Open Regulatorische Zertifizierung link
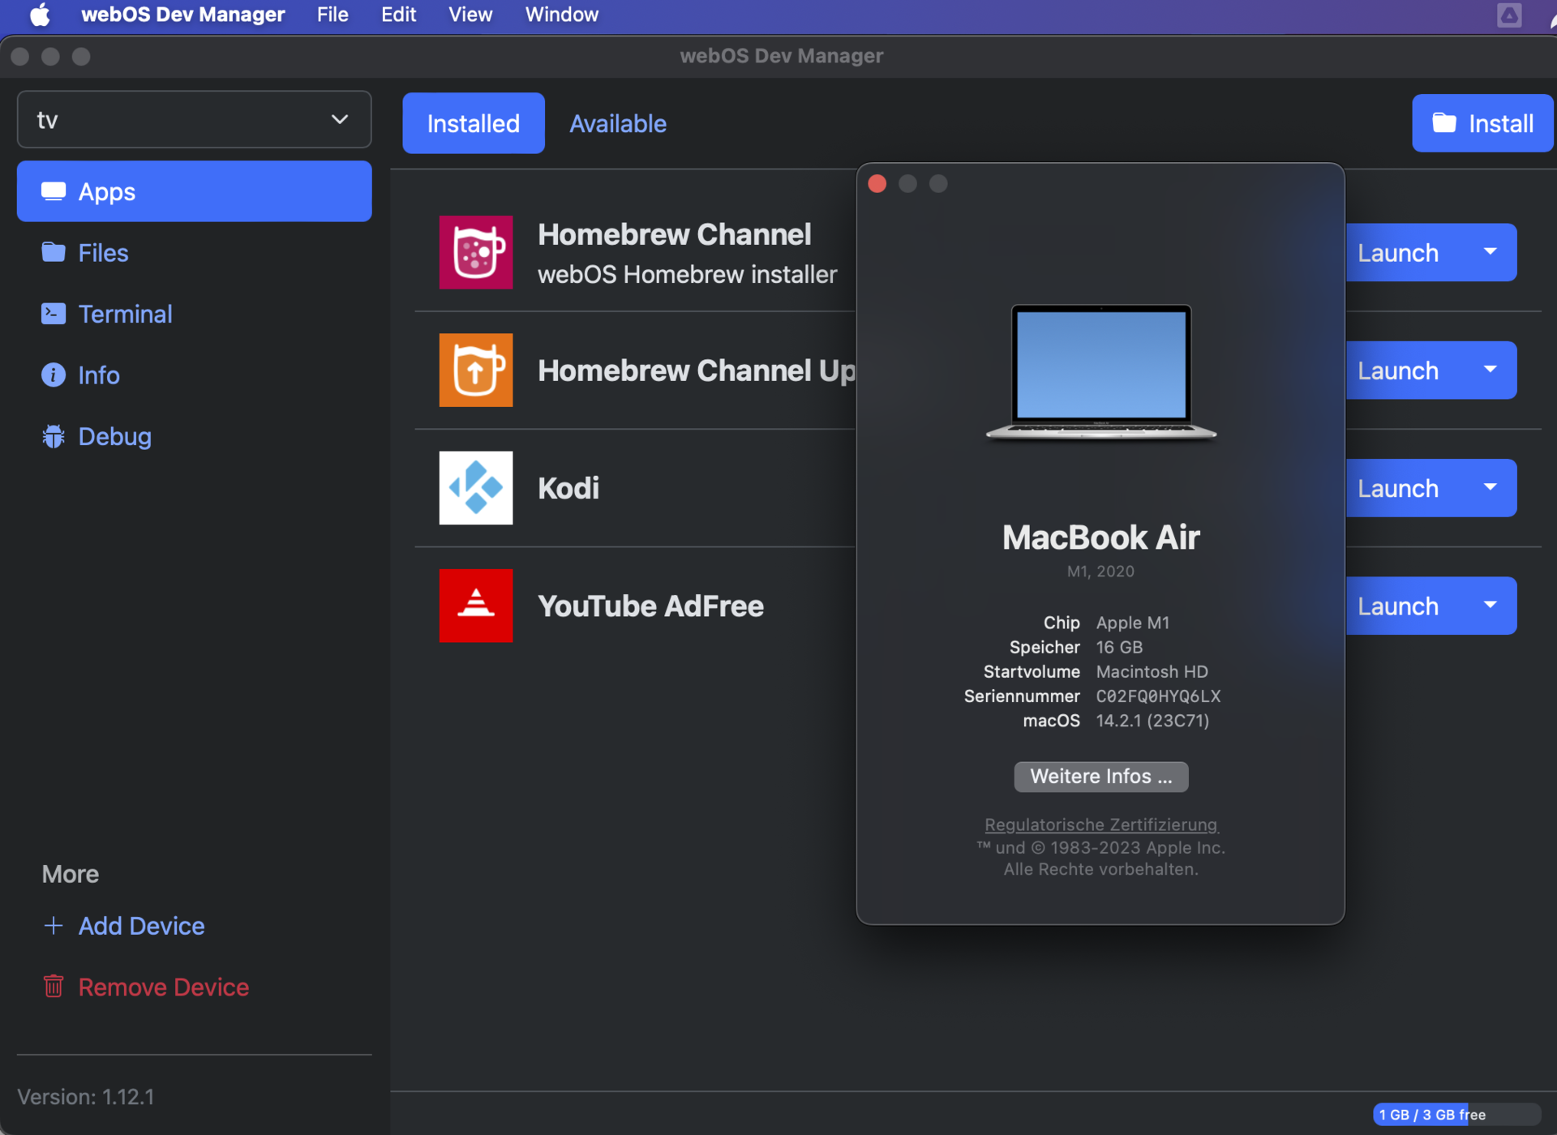The image size is (1557, 1135). pyautogui.click(x=1100, y=824)
